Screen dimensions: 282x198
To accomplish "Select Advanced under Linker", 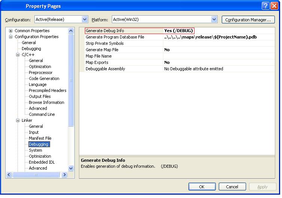I will click(38, 168).
